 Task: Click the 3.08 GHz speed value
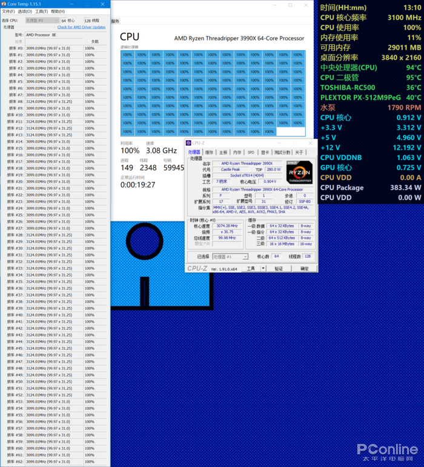click(x=162, y=150)
